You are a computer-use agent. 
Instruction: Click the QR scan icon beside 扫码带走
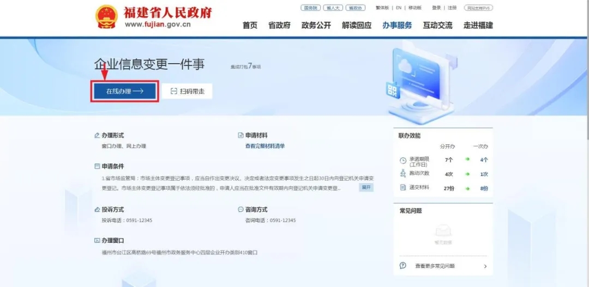173,91
